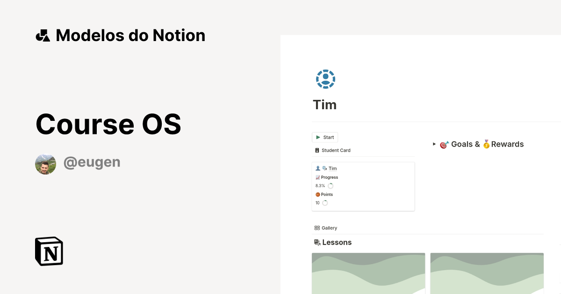Click the Progress chart emoji
Image resolution: width=561 pixels, height=294 pixels.
coord(318,177)
